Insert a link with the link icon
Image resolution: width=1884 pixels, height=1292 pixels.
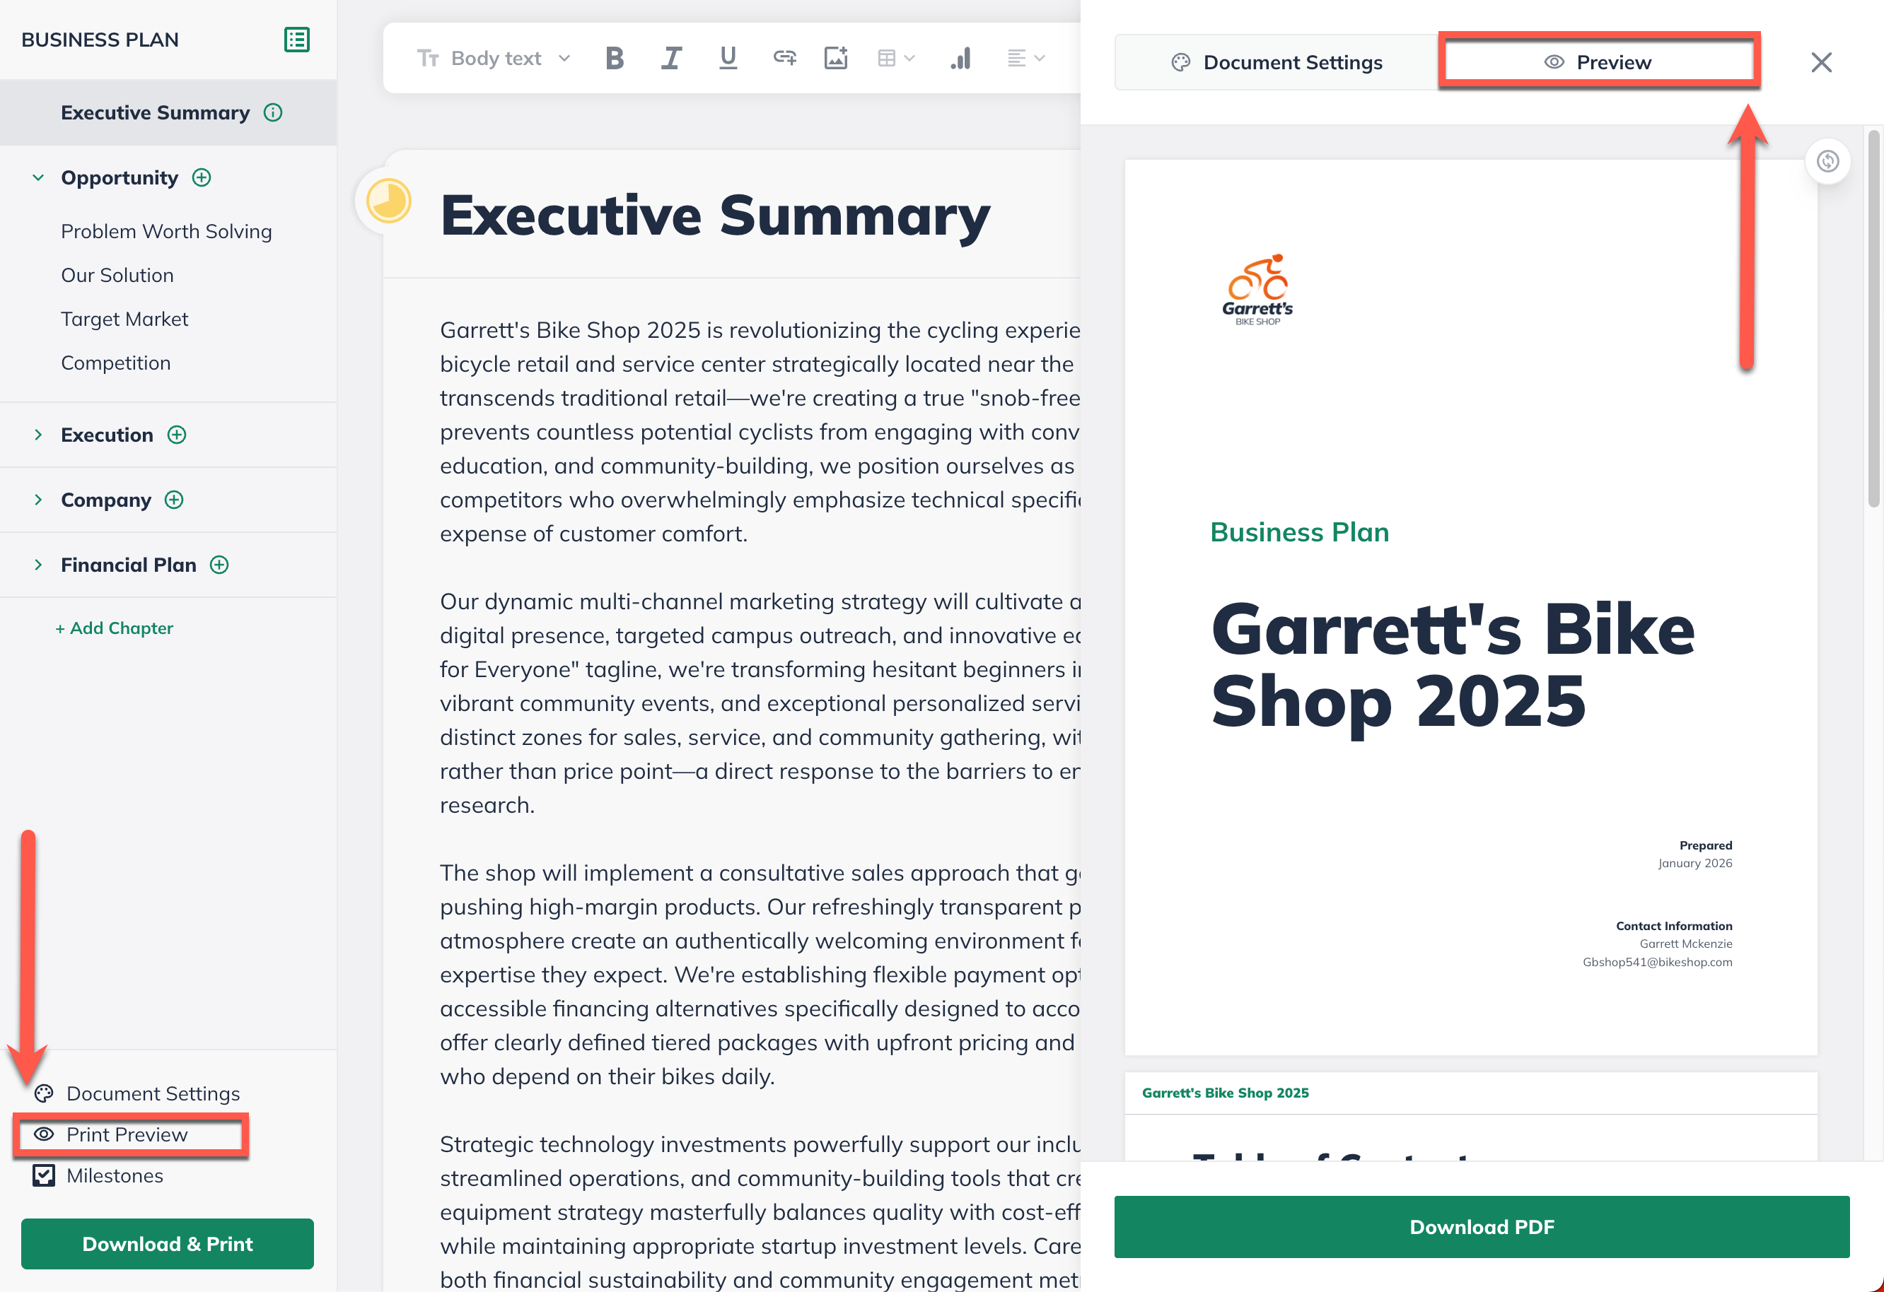coord(784,59)
